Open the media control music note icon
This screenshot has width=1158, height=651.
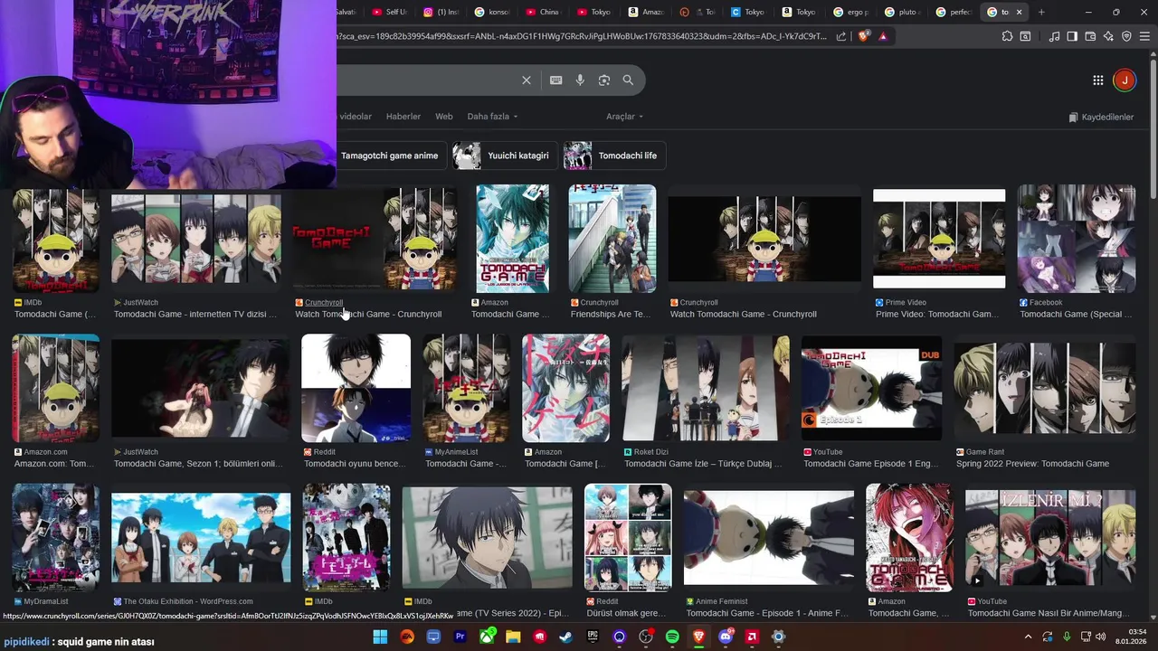pyautogui.click(x=1054, y=36)
